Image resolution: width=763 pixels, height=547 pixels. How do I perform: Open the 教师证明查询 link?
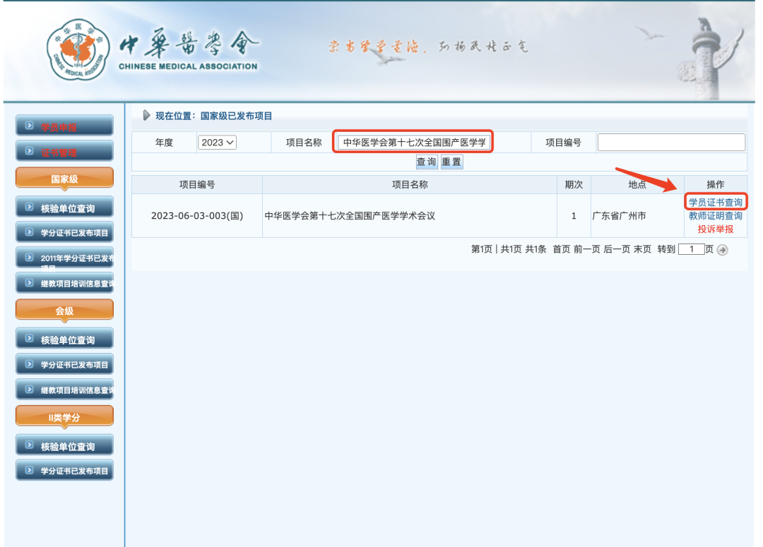(x=715, y=216)
